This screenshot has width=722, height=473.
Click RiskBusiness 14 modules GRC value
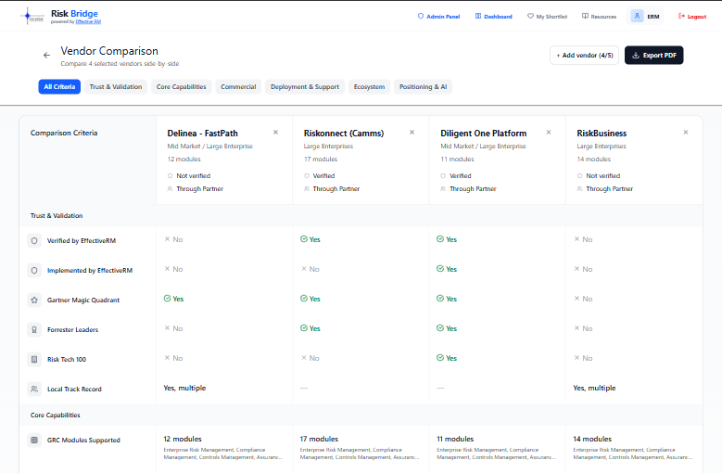pyautogui.click(x=592, y=439)
